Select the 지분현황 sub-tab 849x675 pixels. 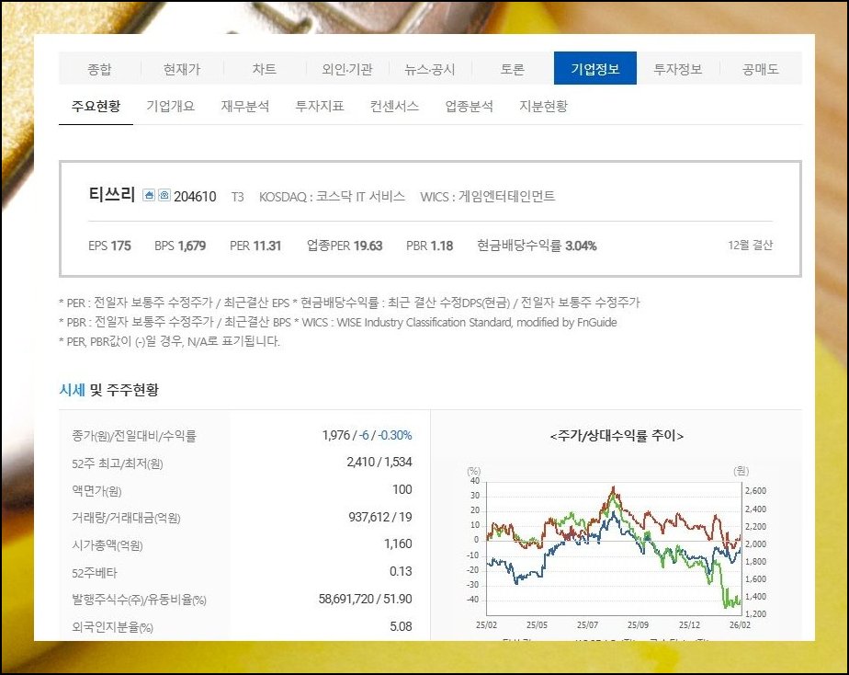[544, 106]
